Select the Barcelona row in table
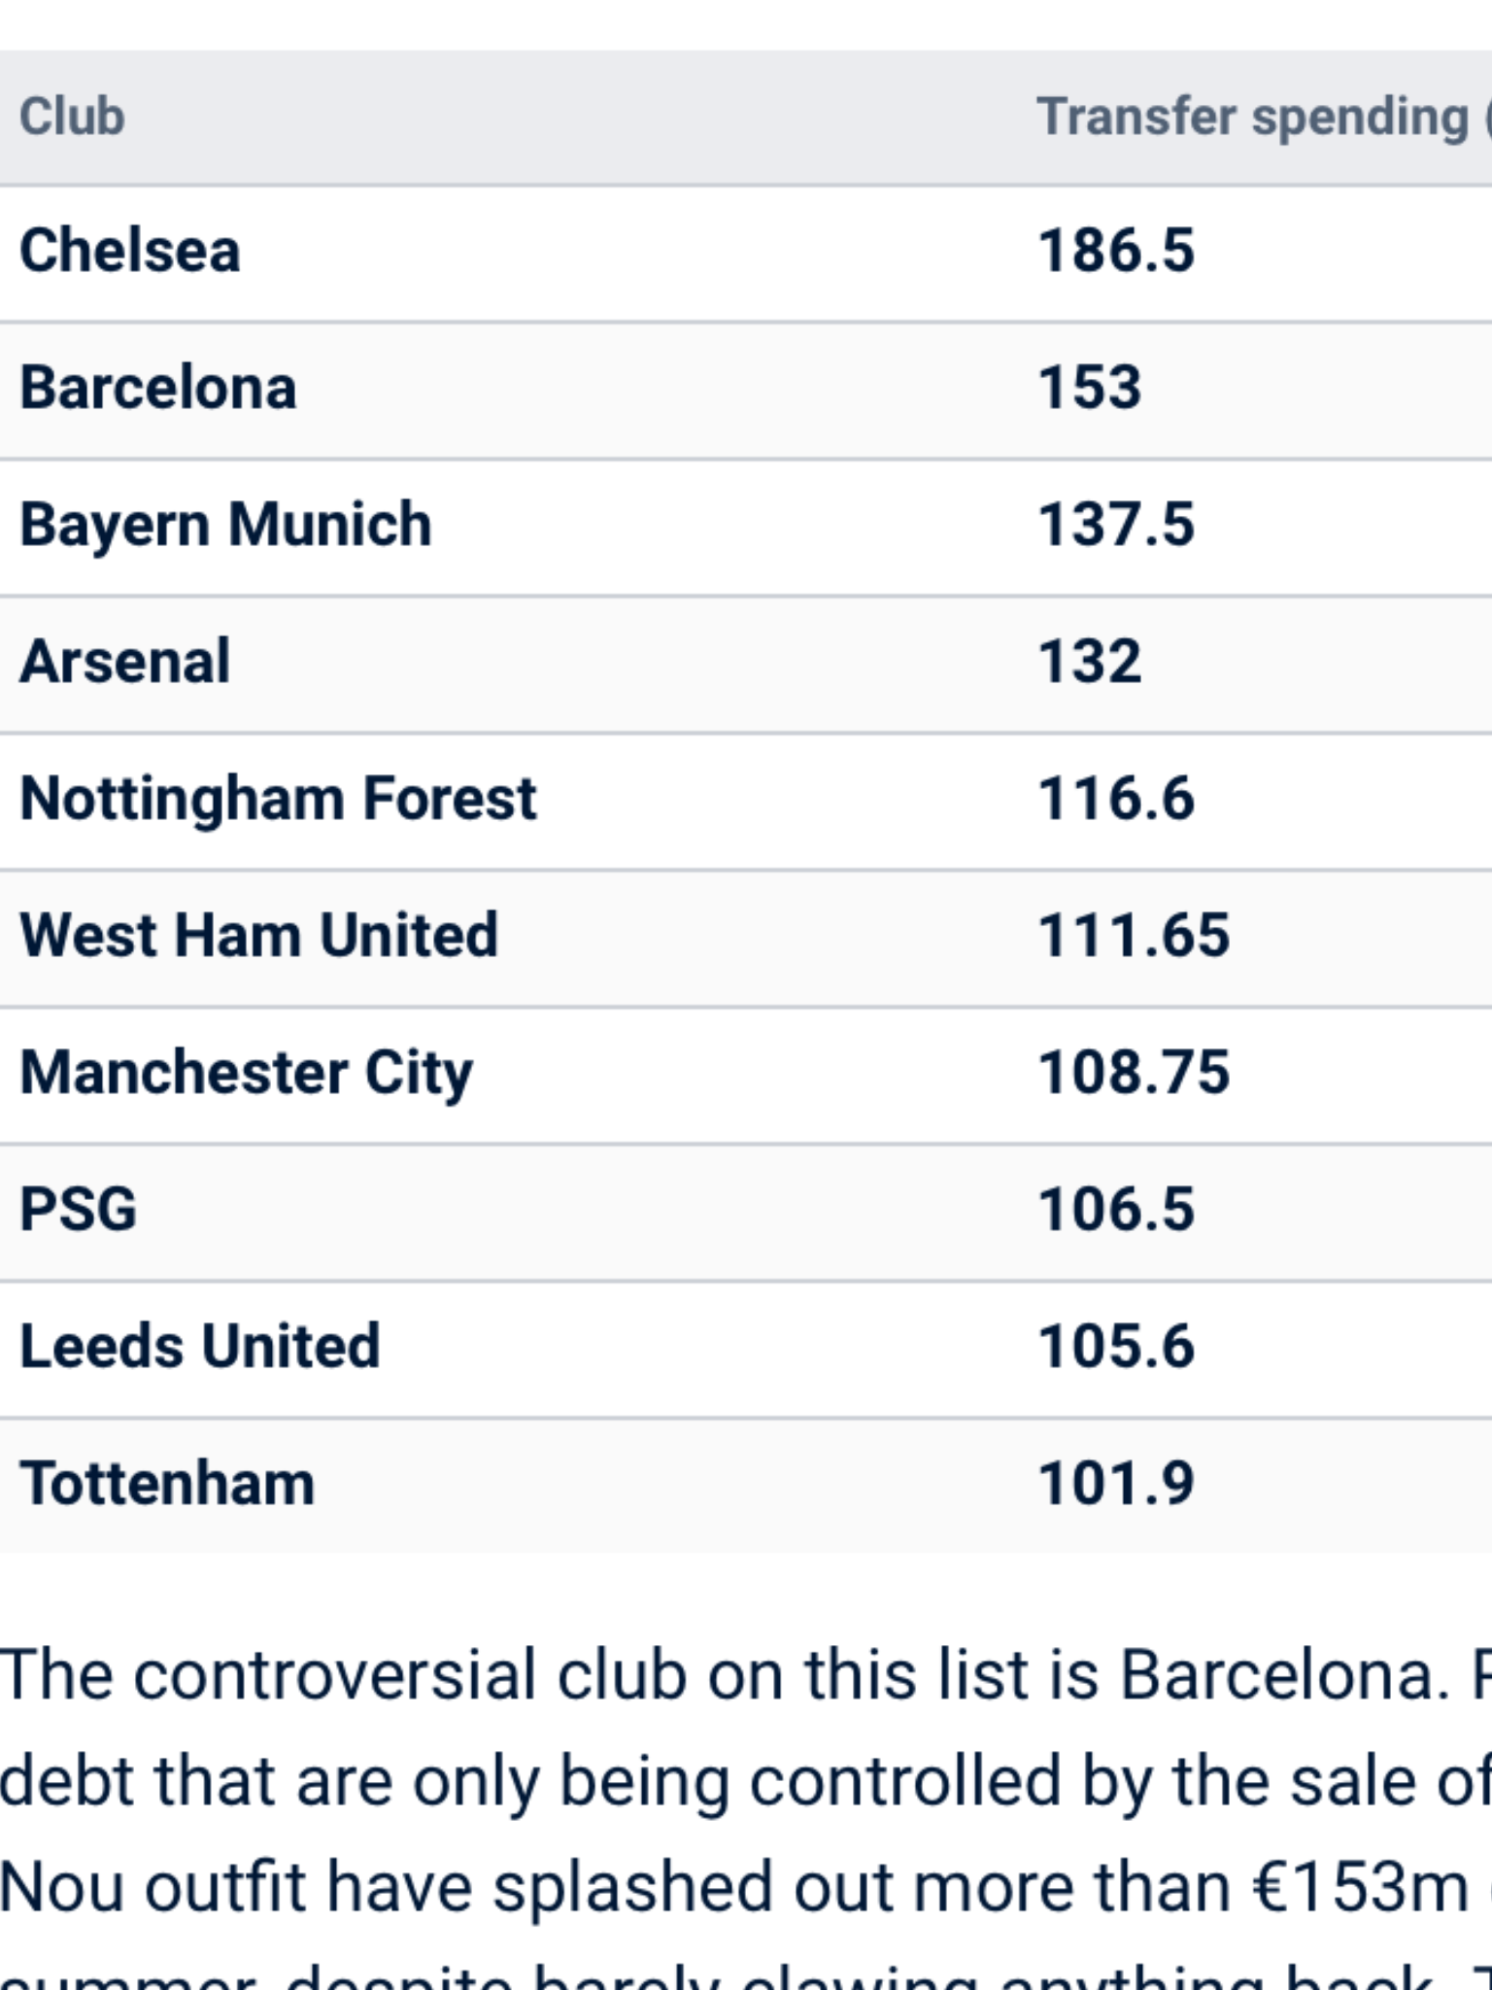Viewport: 1492px width, 1990px height. pos(746,389)
